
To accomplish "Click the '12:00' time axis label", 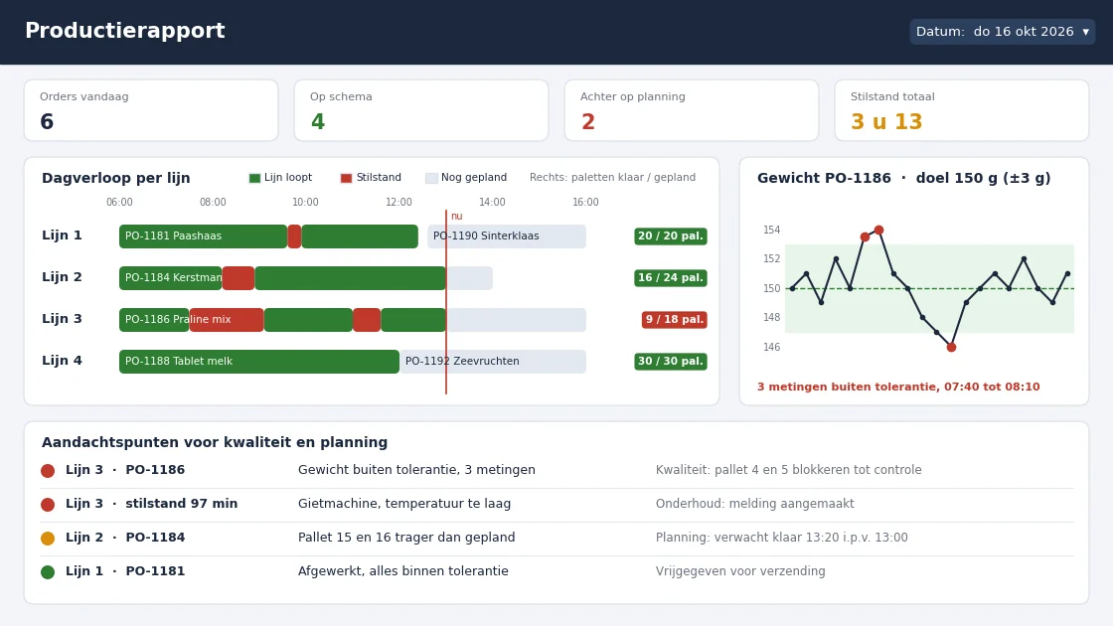I will (398, 203).
